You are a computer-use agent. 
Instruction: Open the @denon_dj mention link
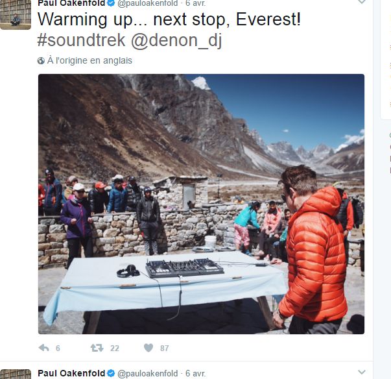(176, 40)
